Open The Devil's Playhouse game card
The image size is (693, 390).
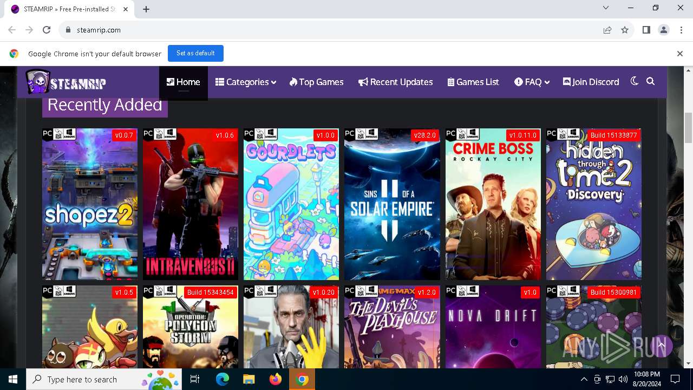point(392,327)
